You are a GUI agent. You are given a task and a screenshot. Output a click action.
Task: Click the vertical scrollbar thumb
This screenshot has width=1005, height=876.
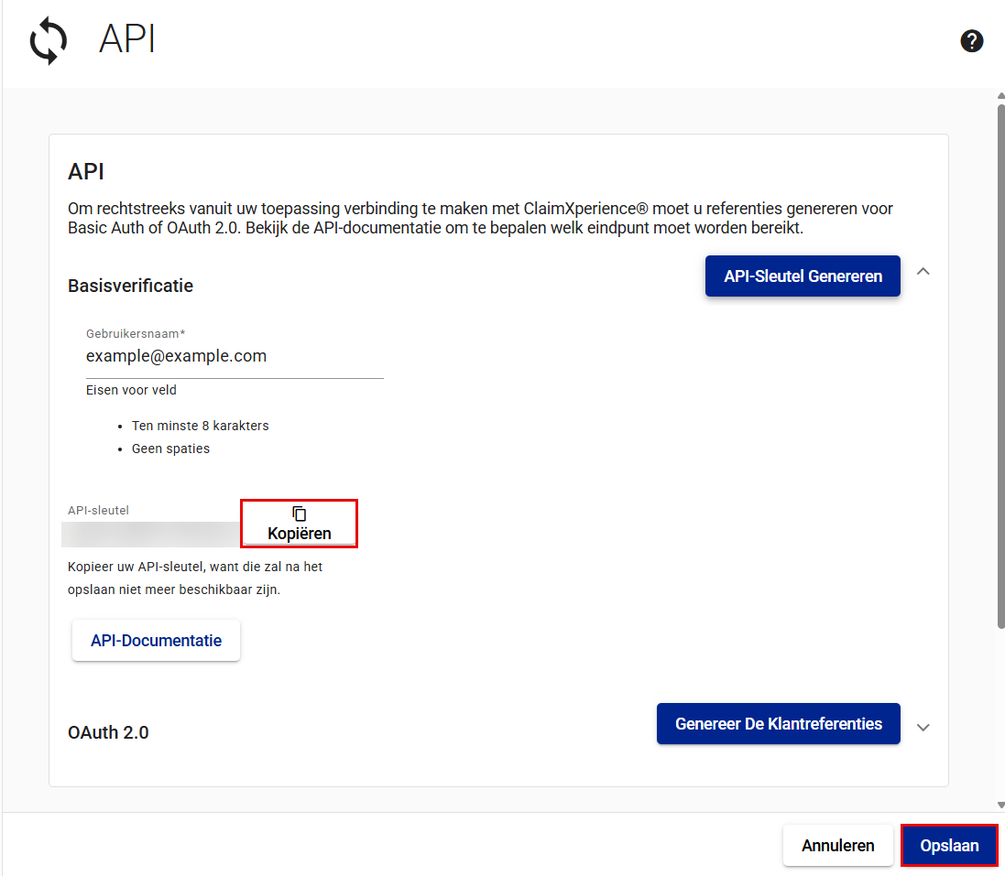pos(1000,366)
